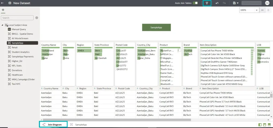The height and width of the screenshot is (128, 273).
Task: Click the zoom out minus button
Action: point(262,10)
